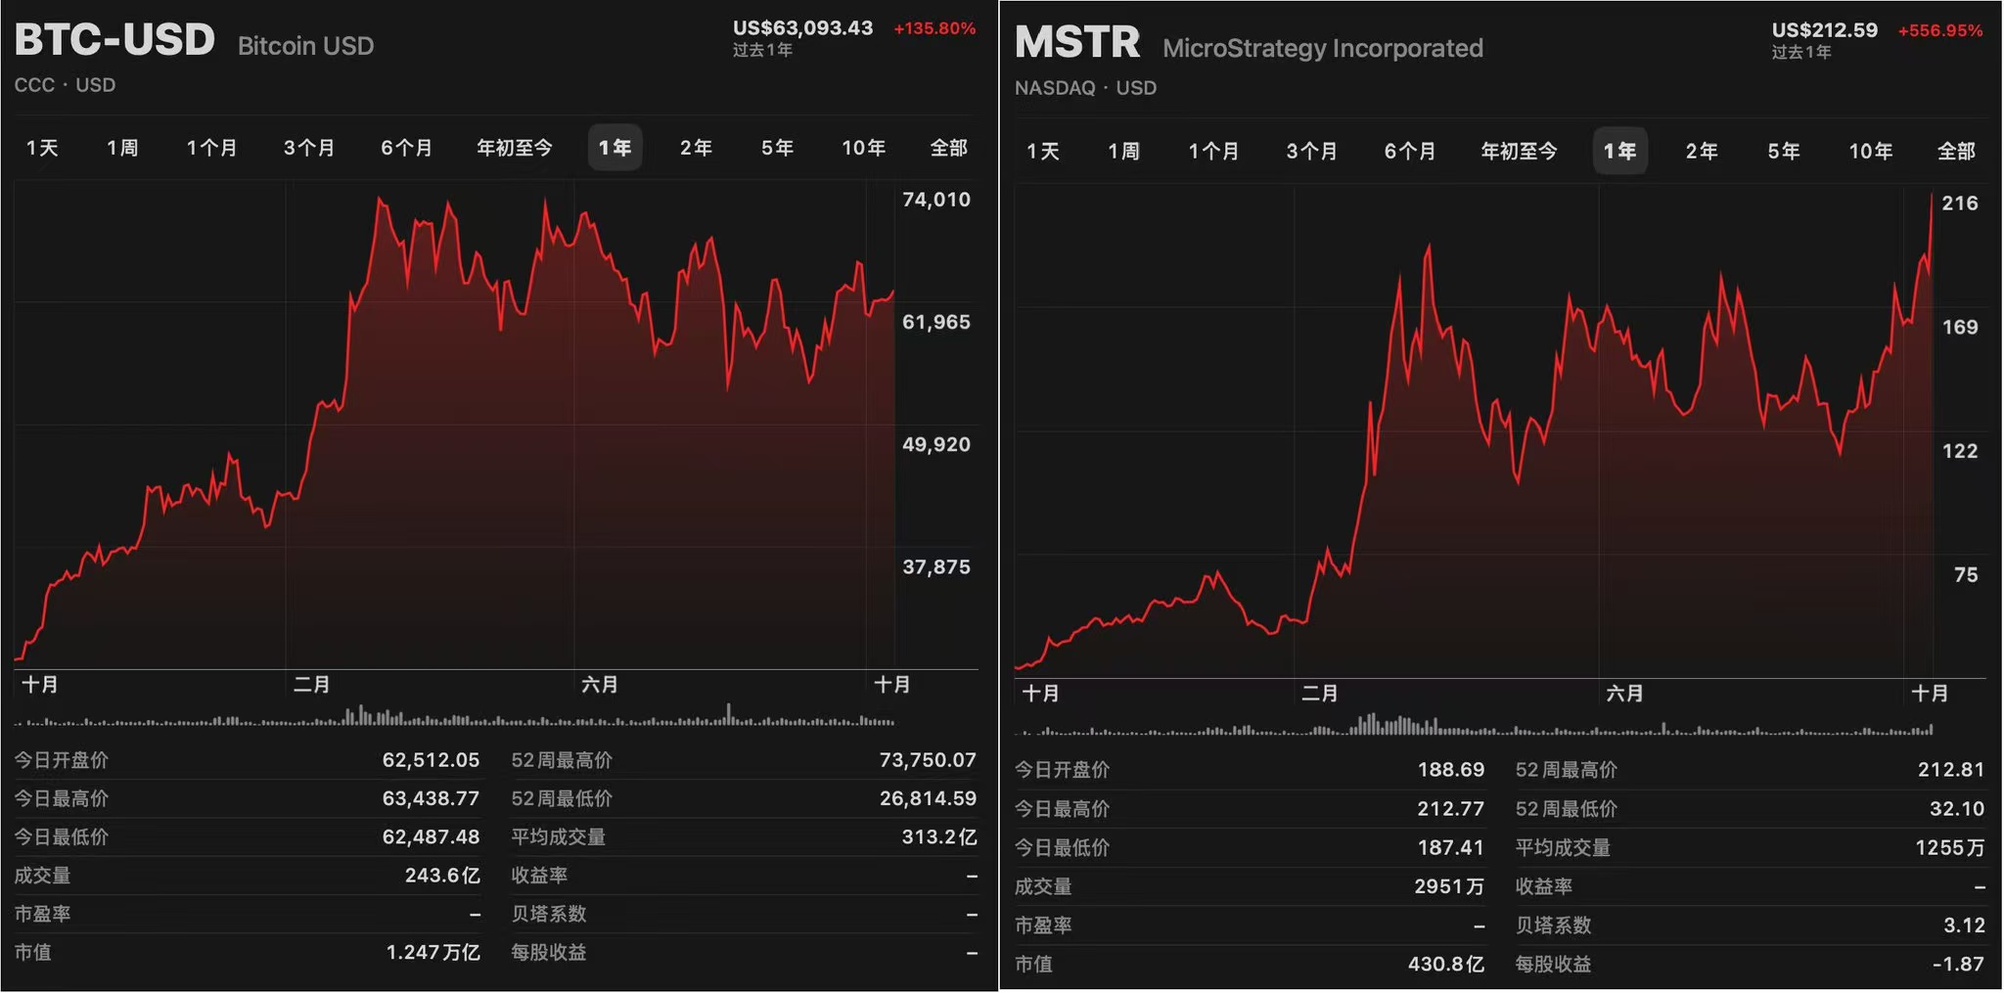Screen dimensions: 2004x993
Task: Select the 1天 range on BTC-USD chart
Action: 42,148
